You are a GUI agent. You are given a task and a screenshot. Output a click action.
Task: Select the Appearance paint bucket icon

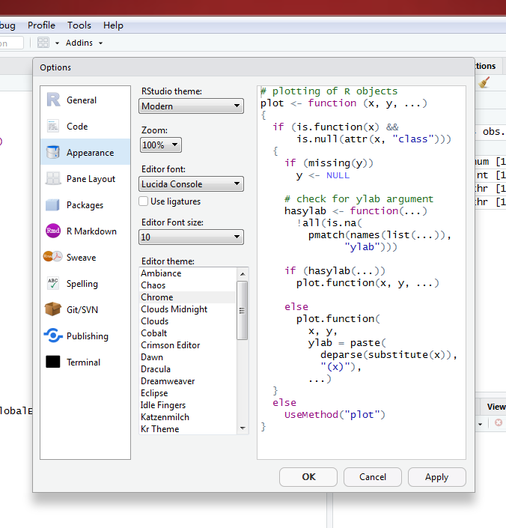53,152
